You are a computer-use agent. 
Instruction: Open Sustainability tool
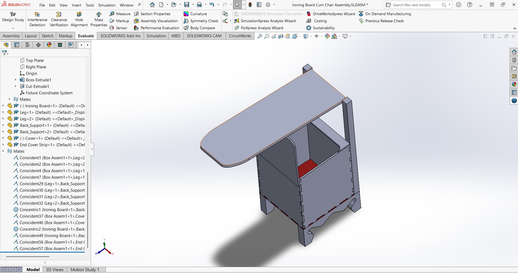click(320, 28)
